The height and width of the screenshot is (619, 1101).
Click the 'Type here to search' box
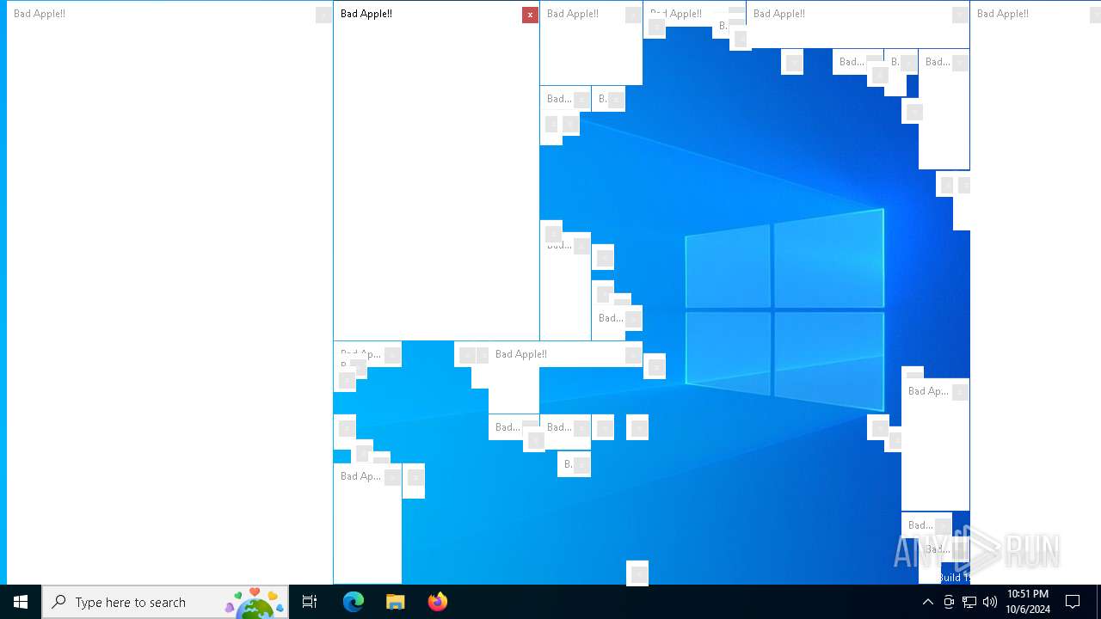coord(165,602)
